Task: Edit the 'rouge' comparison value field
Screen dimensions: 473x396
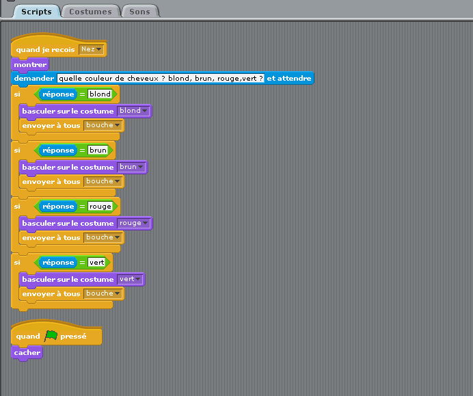Action: (100, 207)
